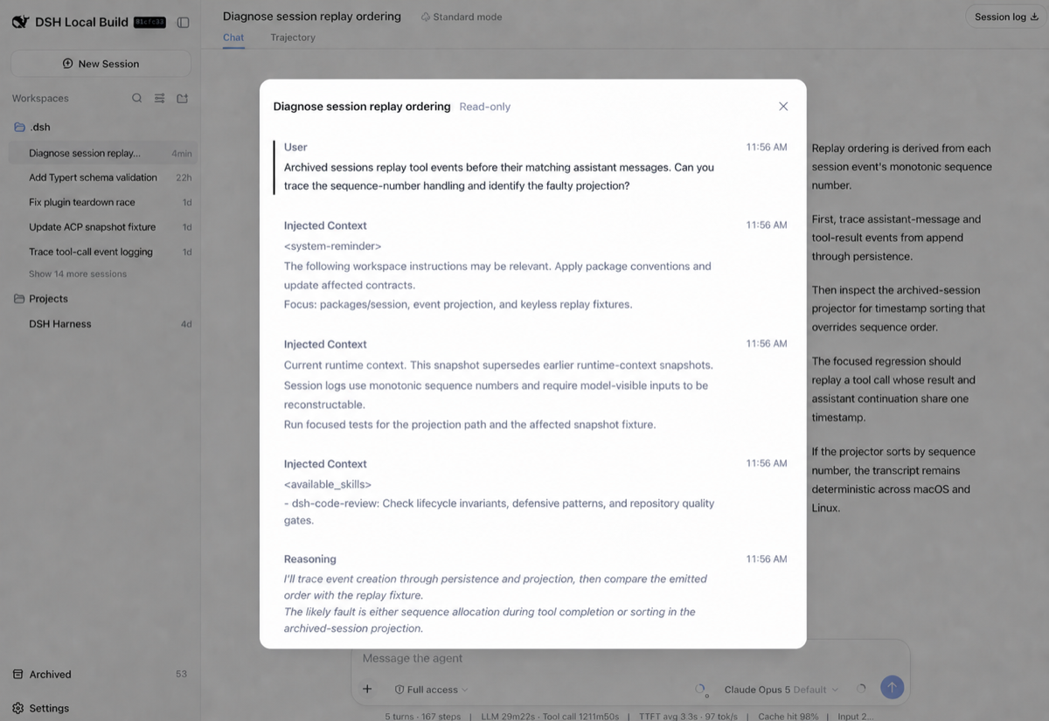Click the Projects folder icon
Viewport: 1049px width, 721px height.
(x=19, y=299)
